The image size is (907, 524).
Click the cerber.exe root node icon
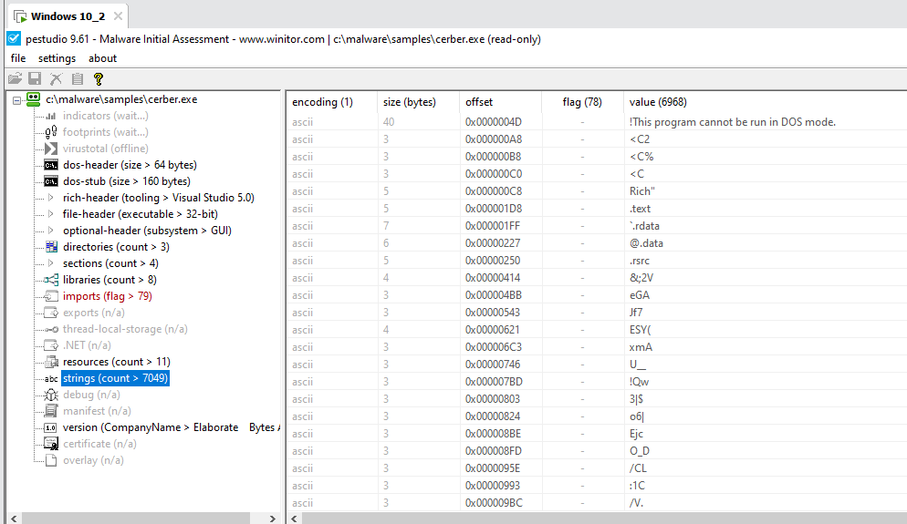(34, 99)
